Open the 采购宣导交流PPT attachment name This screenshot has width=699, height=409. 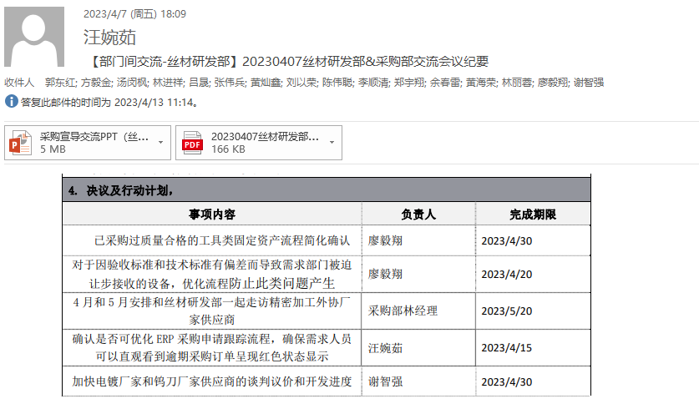tap(94, 136)
